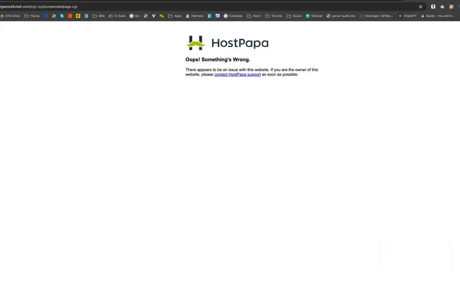Screen dimensions: 460x289
Task: Open the GA bookmark
Action: (135, 16)
